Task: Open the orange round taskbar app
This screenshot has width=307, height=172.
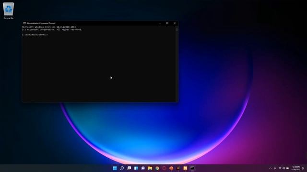Action: (x=171, y=168)
